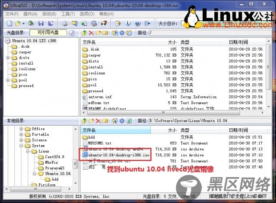276x203 pixels.
Task: Collapse the Ubuntu 10.04 folder in local tree
Action: point(34,174)
